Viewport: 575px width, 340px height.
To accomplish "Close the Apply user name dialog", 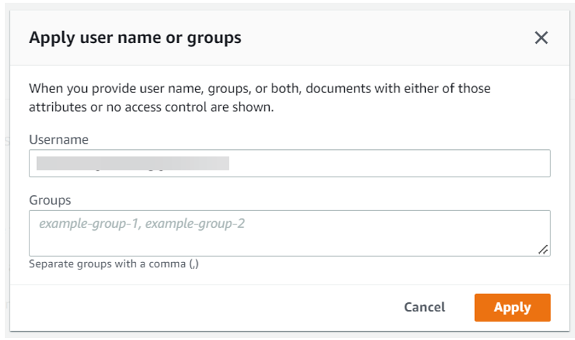I will click(x=541, y=38).
